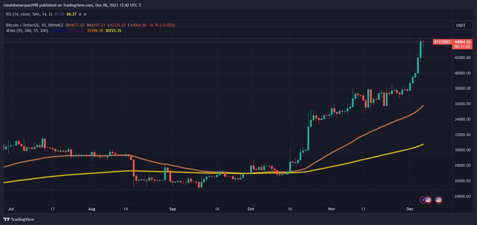
Task: Click the open price O44073.82
Action: click(x=75, y=25)
